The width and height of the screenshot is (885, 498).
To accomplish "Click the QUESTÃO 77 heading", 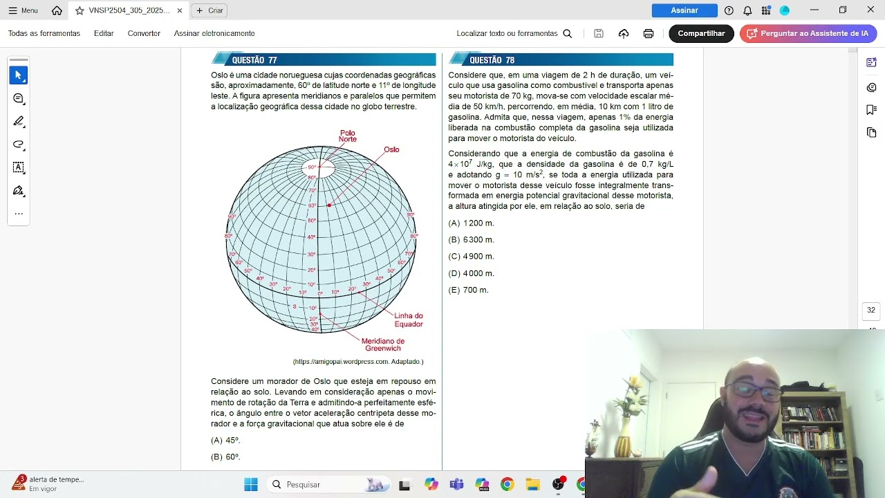I will [x=254, y=60].
